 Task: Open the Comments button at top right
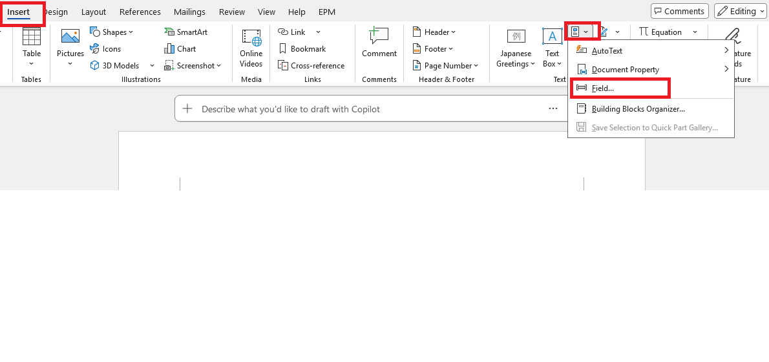tap(680, 11)
